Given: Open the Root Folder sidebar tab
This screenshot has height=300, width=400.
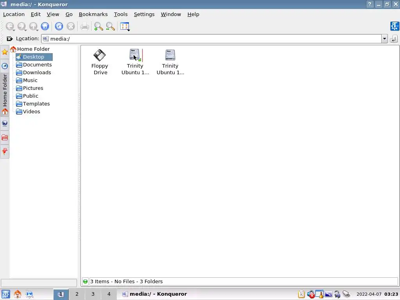Looking at the screenshot, I should (x=5, y=137).
